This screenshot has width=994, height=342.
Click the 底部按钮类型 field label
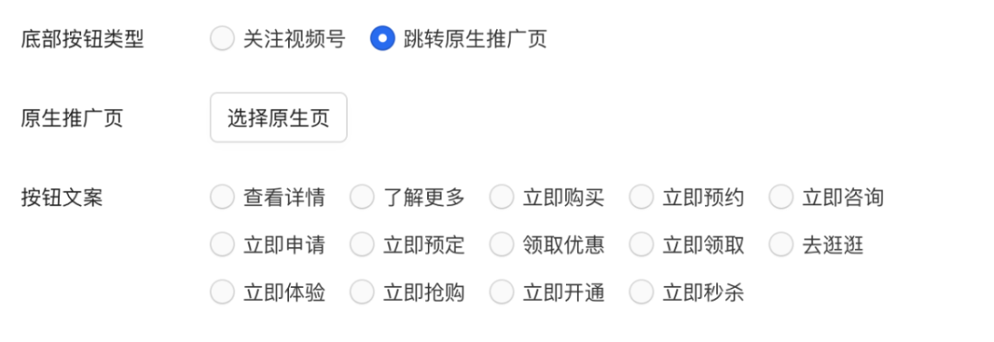(x=83, y=40)
